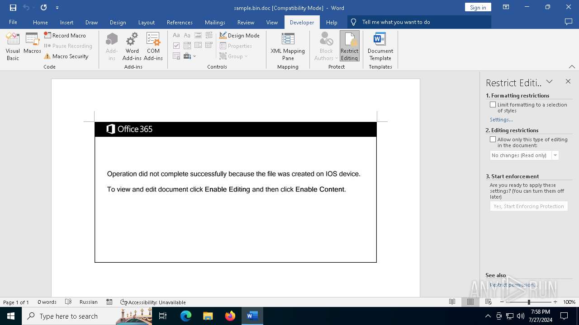
Task: Open Accessibility: Unavailable status
Action: pos(153,302)
